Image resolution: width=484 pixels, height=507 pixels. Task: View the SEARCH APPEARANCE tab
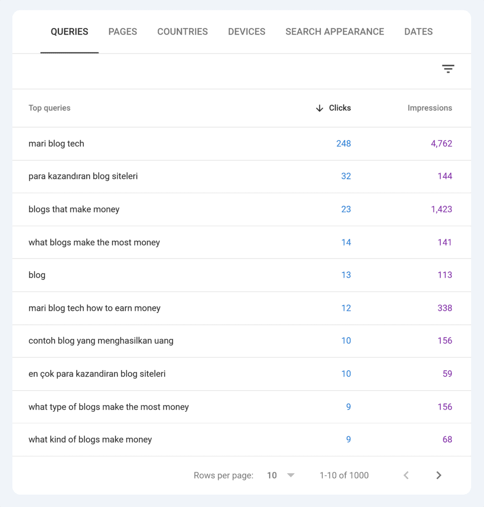click(x=334, y=31)
